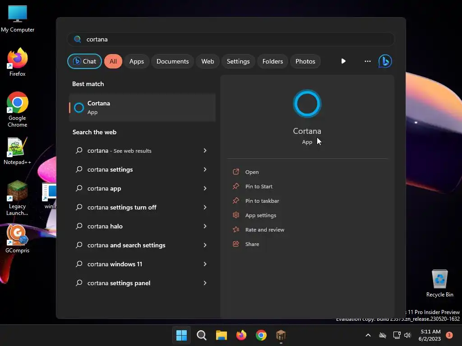Show more filters with the arrow
Viewport: 462px width, 346px height.
tap(343, 61)
